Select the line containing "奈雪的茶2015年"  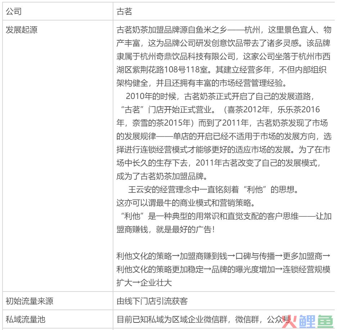pyautogui.click(x=222, y=123)
